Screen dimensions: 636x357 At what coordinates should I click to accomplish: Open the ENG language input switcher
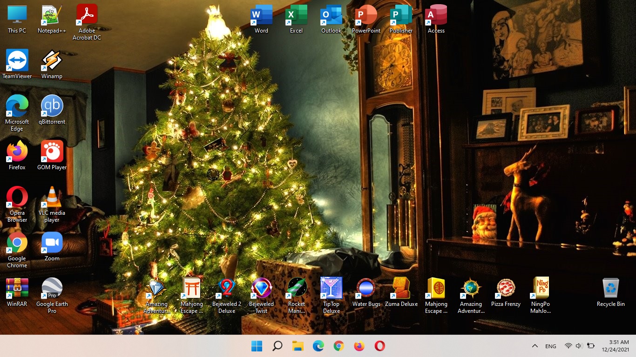tap(550, 346)
